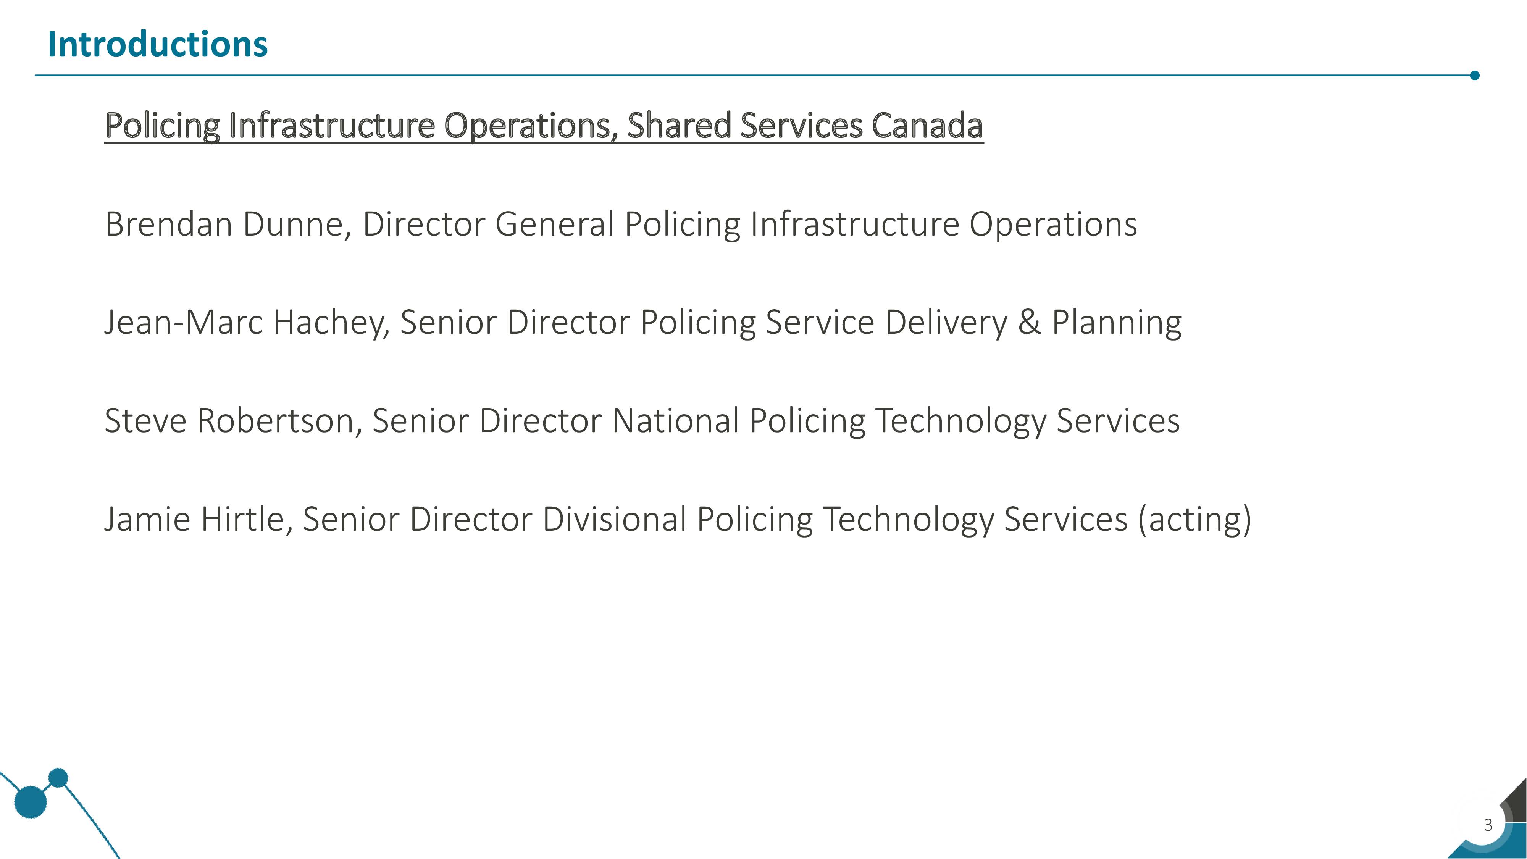Click National Policing Technology Services text
This screenshot has width=1527, height=859.
click(x=896, y=421)
